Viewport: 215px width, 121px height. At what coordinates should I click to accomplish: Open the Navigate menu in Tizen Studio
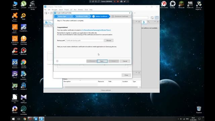54,10
